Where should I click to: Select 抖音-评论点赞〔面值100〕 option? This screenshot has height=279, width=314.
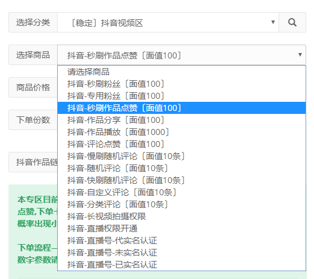pos(182,144)
